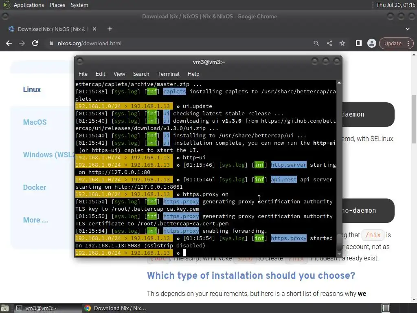The width and height of the screenshot is (417, 313).
Task: Open terminal Help menu
Action: pyautogui.click(x=193, y=74)
